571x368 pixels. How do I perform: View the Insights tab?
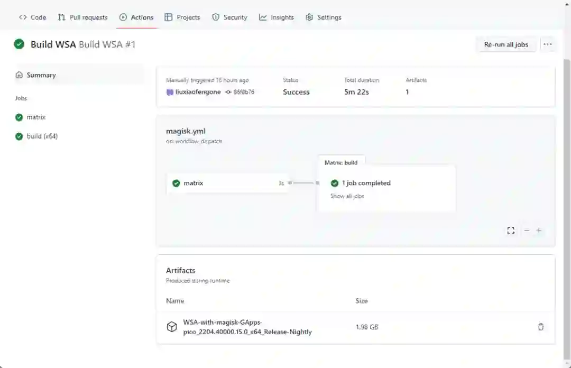pos(276,17)
